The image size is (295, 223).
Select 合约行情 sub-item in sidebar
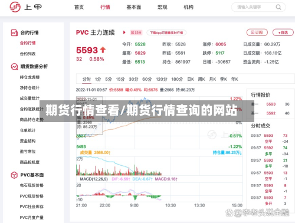[28, 43]
